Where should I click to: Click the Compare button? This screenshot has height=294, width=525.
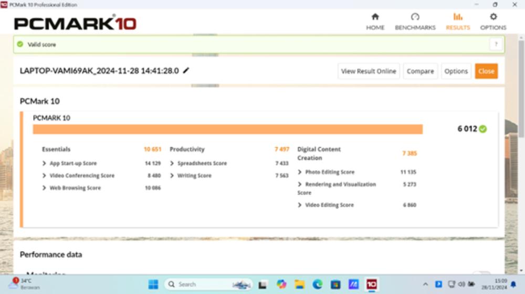click(420, 71)
